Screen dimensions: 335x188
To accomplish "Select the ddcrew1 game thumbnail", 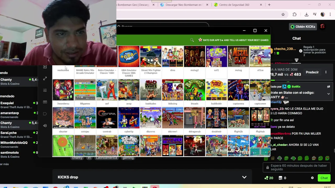I will [x=172, y=118].
